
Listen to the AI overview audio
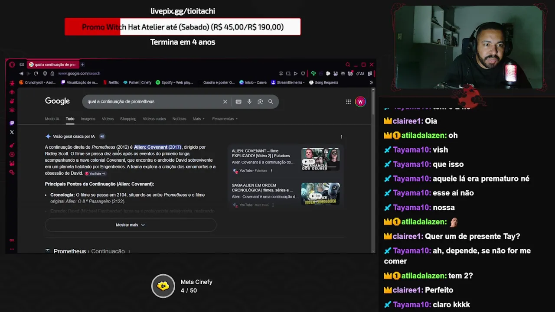(x=102, y=136)
